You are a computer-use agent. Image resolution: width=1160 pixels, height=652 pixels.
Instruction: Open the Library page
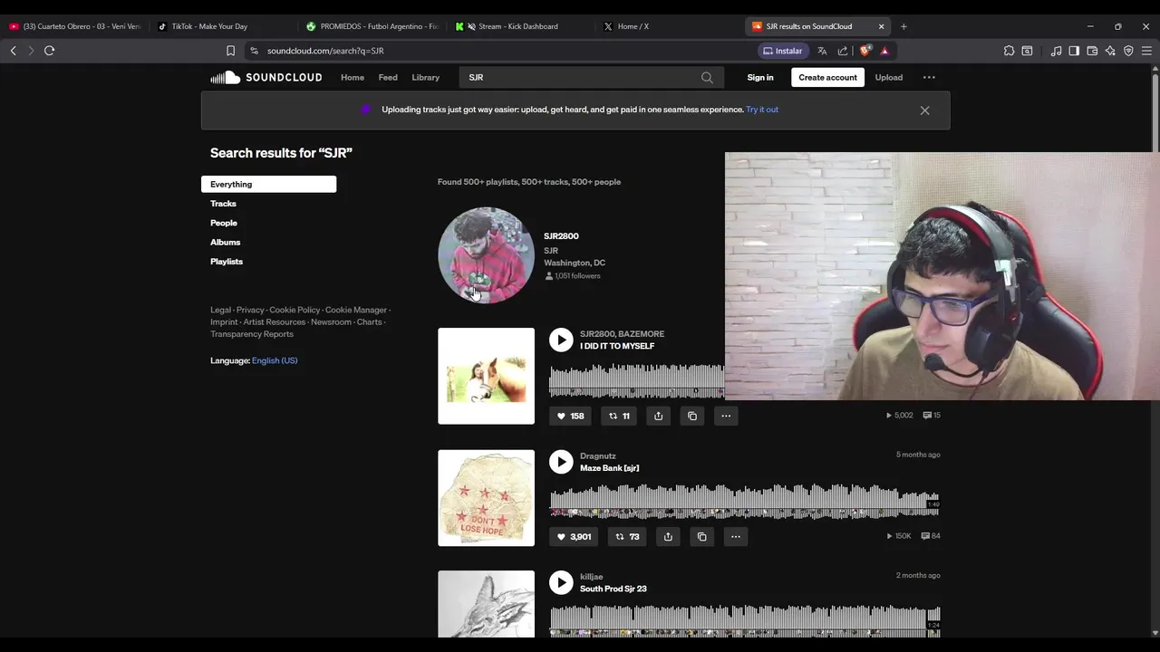click(425, 78)
